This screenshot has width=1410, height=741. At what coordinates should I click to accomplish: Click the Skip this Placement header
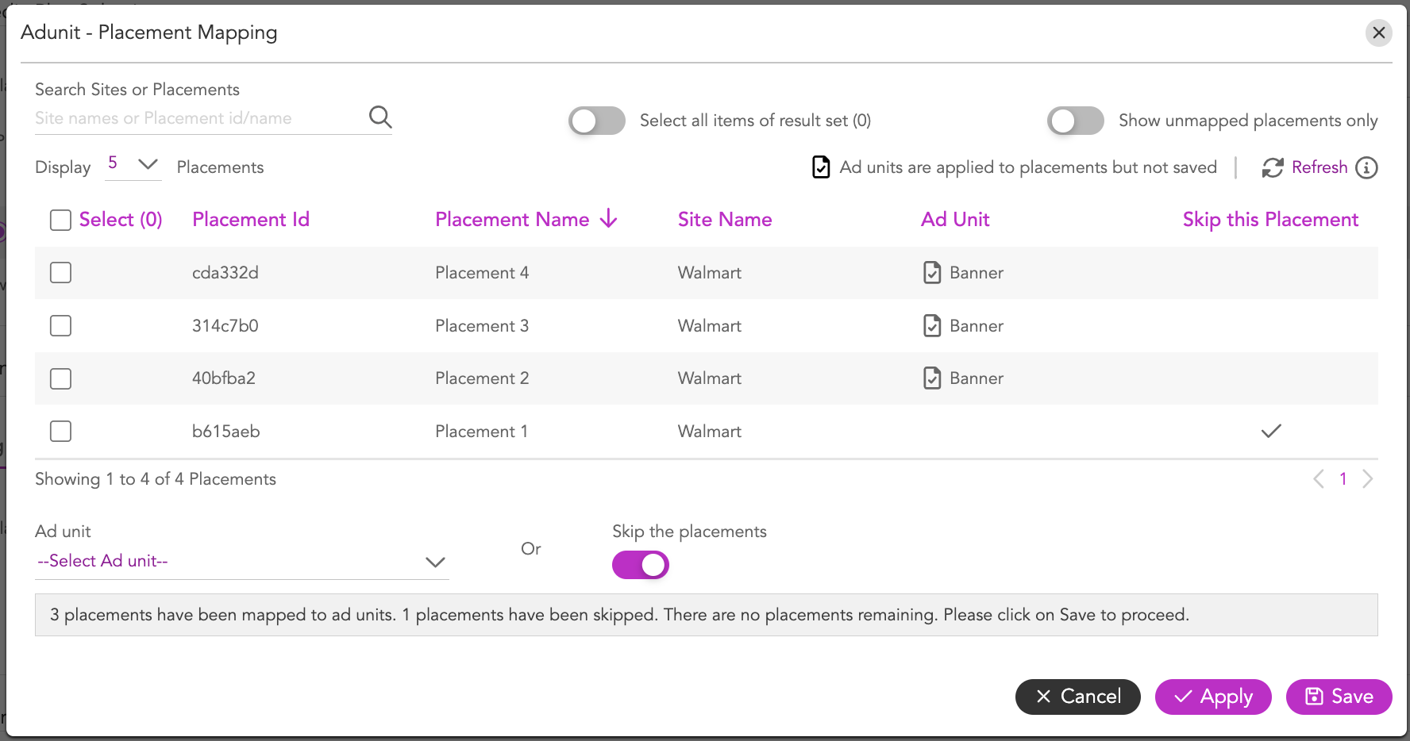pyautogui.click(x=1270, y=219)
